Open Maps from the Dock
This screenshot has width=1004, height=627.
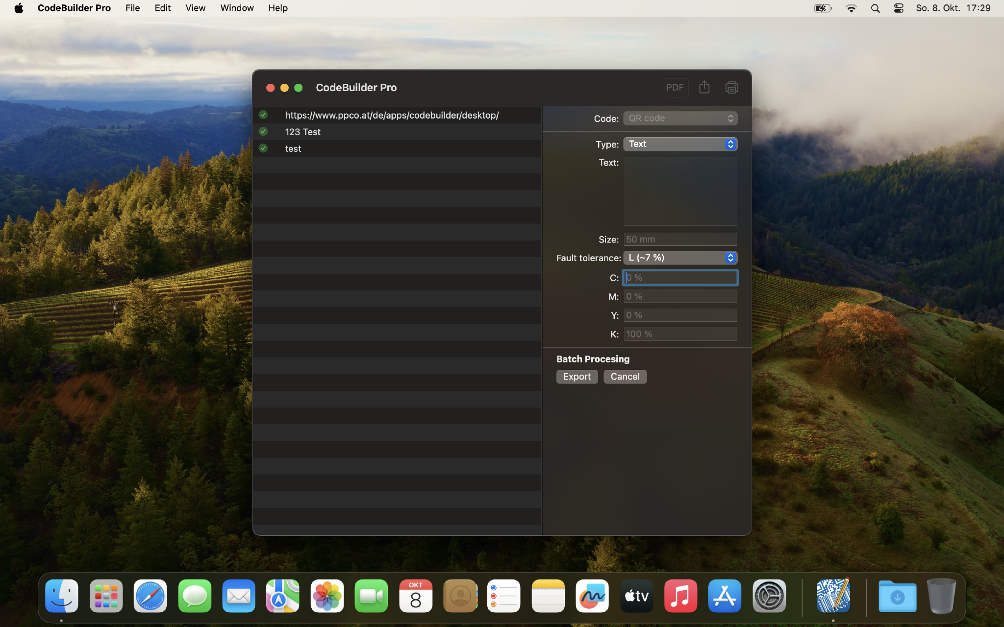pos(283,596)
